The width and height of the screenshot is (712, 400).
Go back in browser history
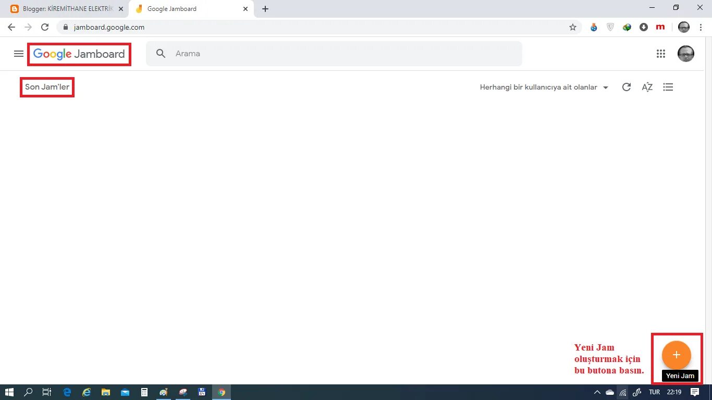[x=11, y=27]
